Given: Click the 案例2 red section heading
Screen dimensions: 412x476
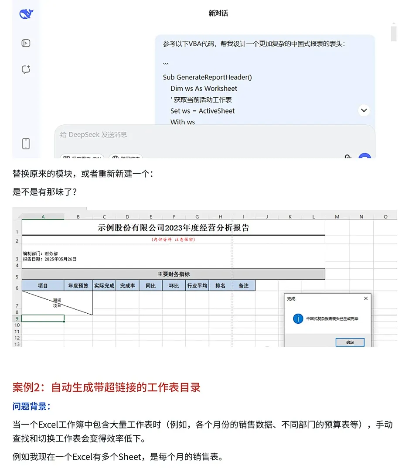Looking at the screenshot, I should (106, 388).
